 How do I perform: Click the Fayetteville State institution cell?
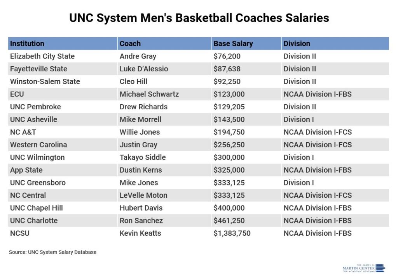tap(38, 69)
